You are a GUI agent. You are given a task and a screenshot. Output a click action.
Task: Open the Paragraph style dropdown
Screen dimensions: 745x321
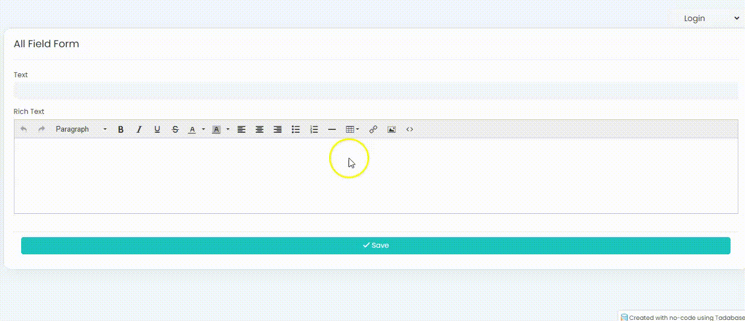78,129
